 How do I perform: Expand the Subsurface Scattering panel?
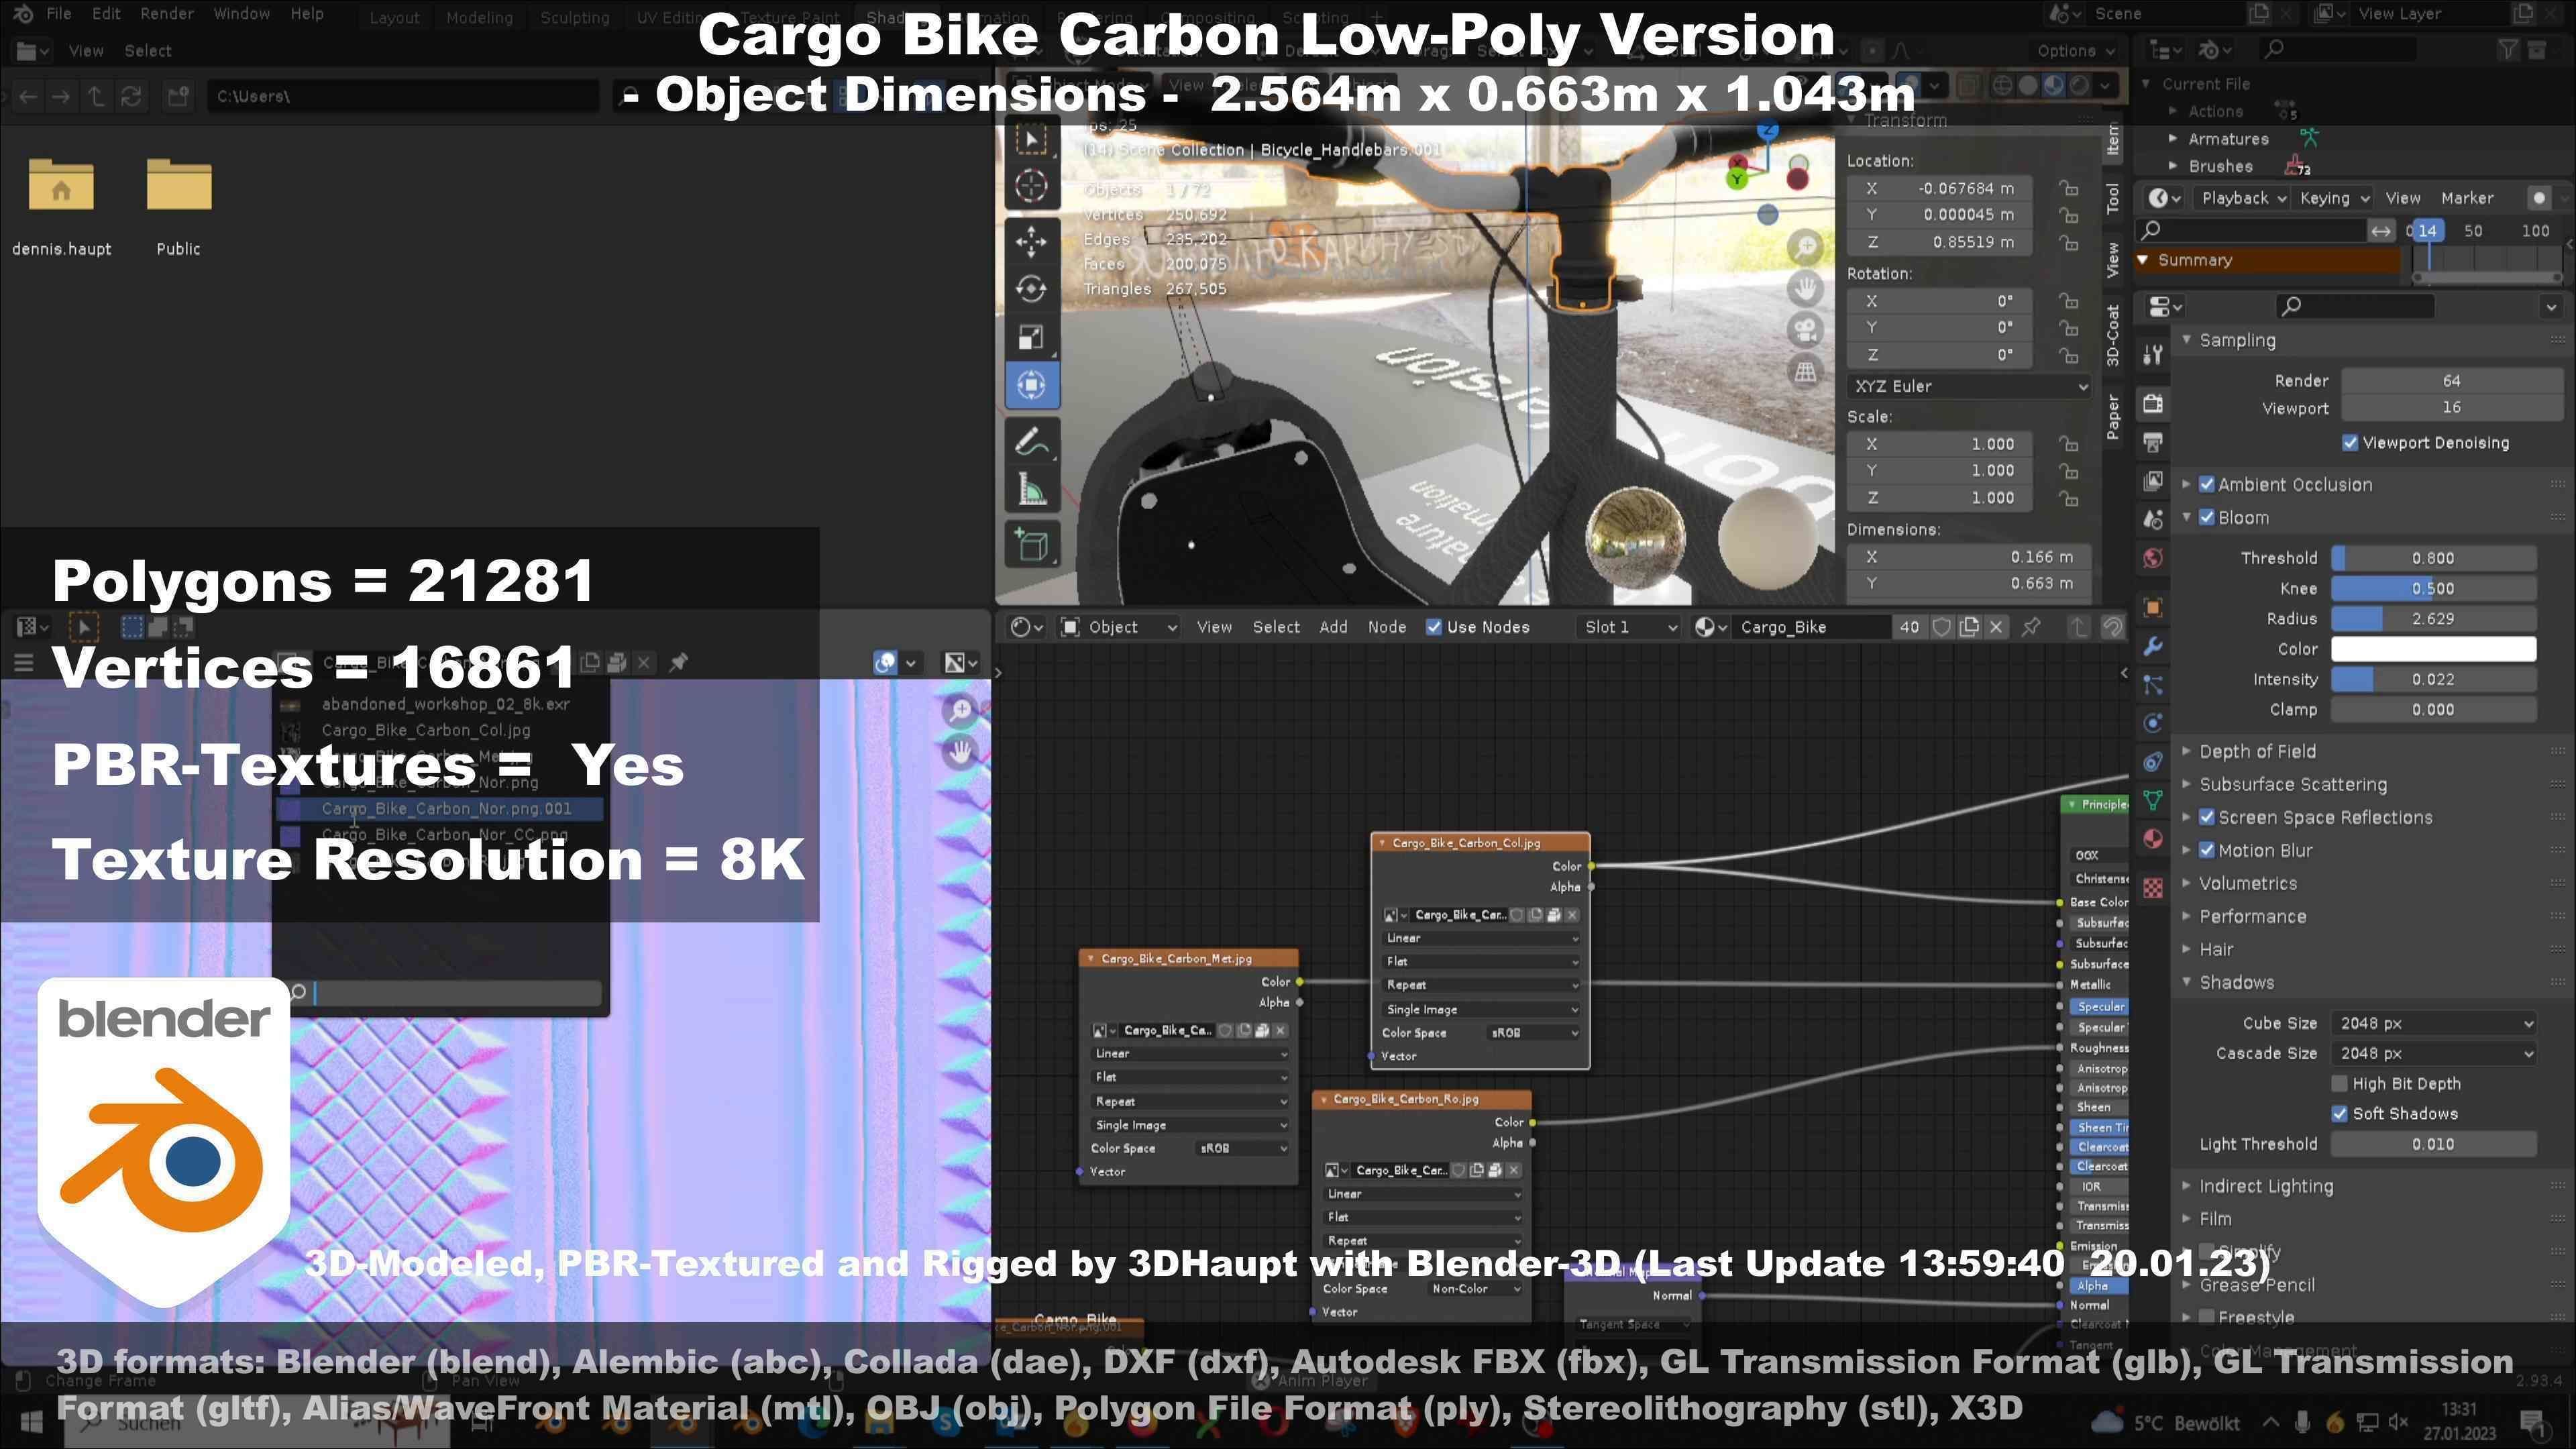pyautogui.click(x=2292, y=785)
